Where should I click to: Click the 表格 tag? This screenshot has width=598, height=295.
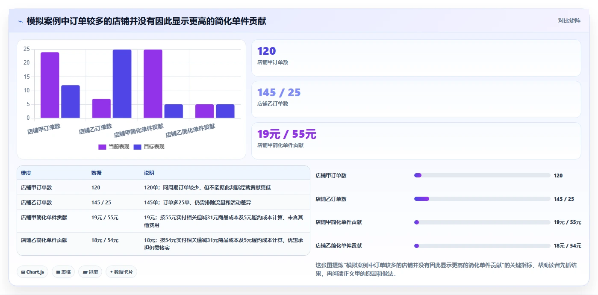coord(63,272)
